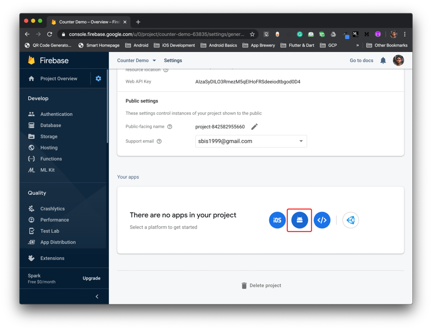Go forward in browser history

point(38,34)
